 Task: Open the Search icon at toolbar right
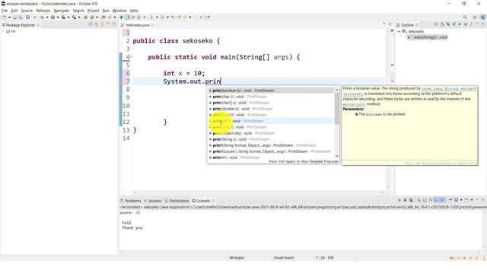tap(465, 18)
